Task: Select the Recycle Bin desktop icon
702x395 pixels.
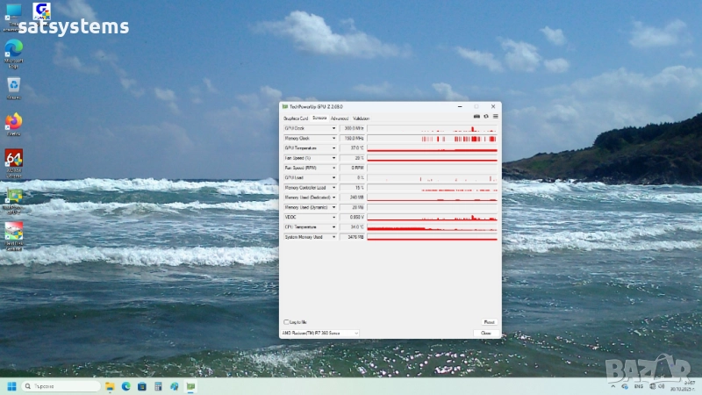Action: point(13,85)
